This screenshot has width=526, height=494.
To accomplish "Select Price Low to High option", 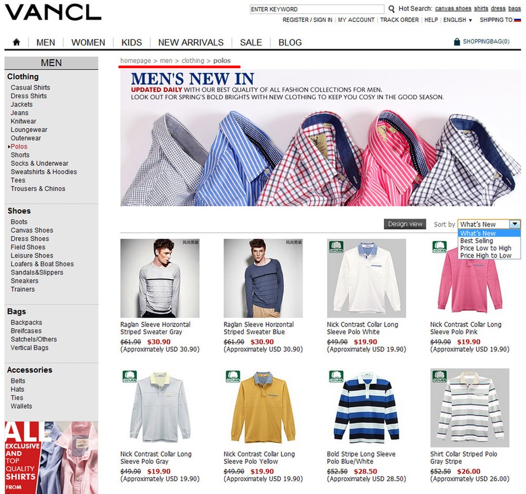I will click(x=485, y=248).
